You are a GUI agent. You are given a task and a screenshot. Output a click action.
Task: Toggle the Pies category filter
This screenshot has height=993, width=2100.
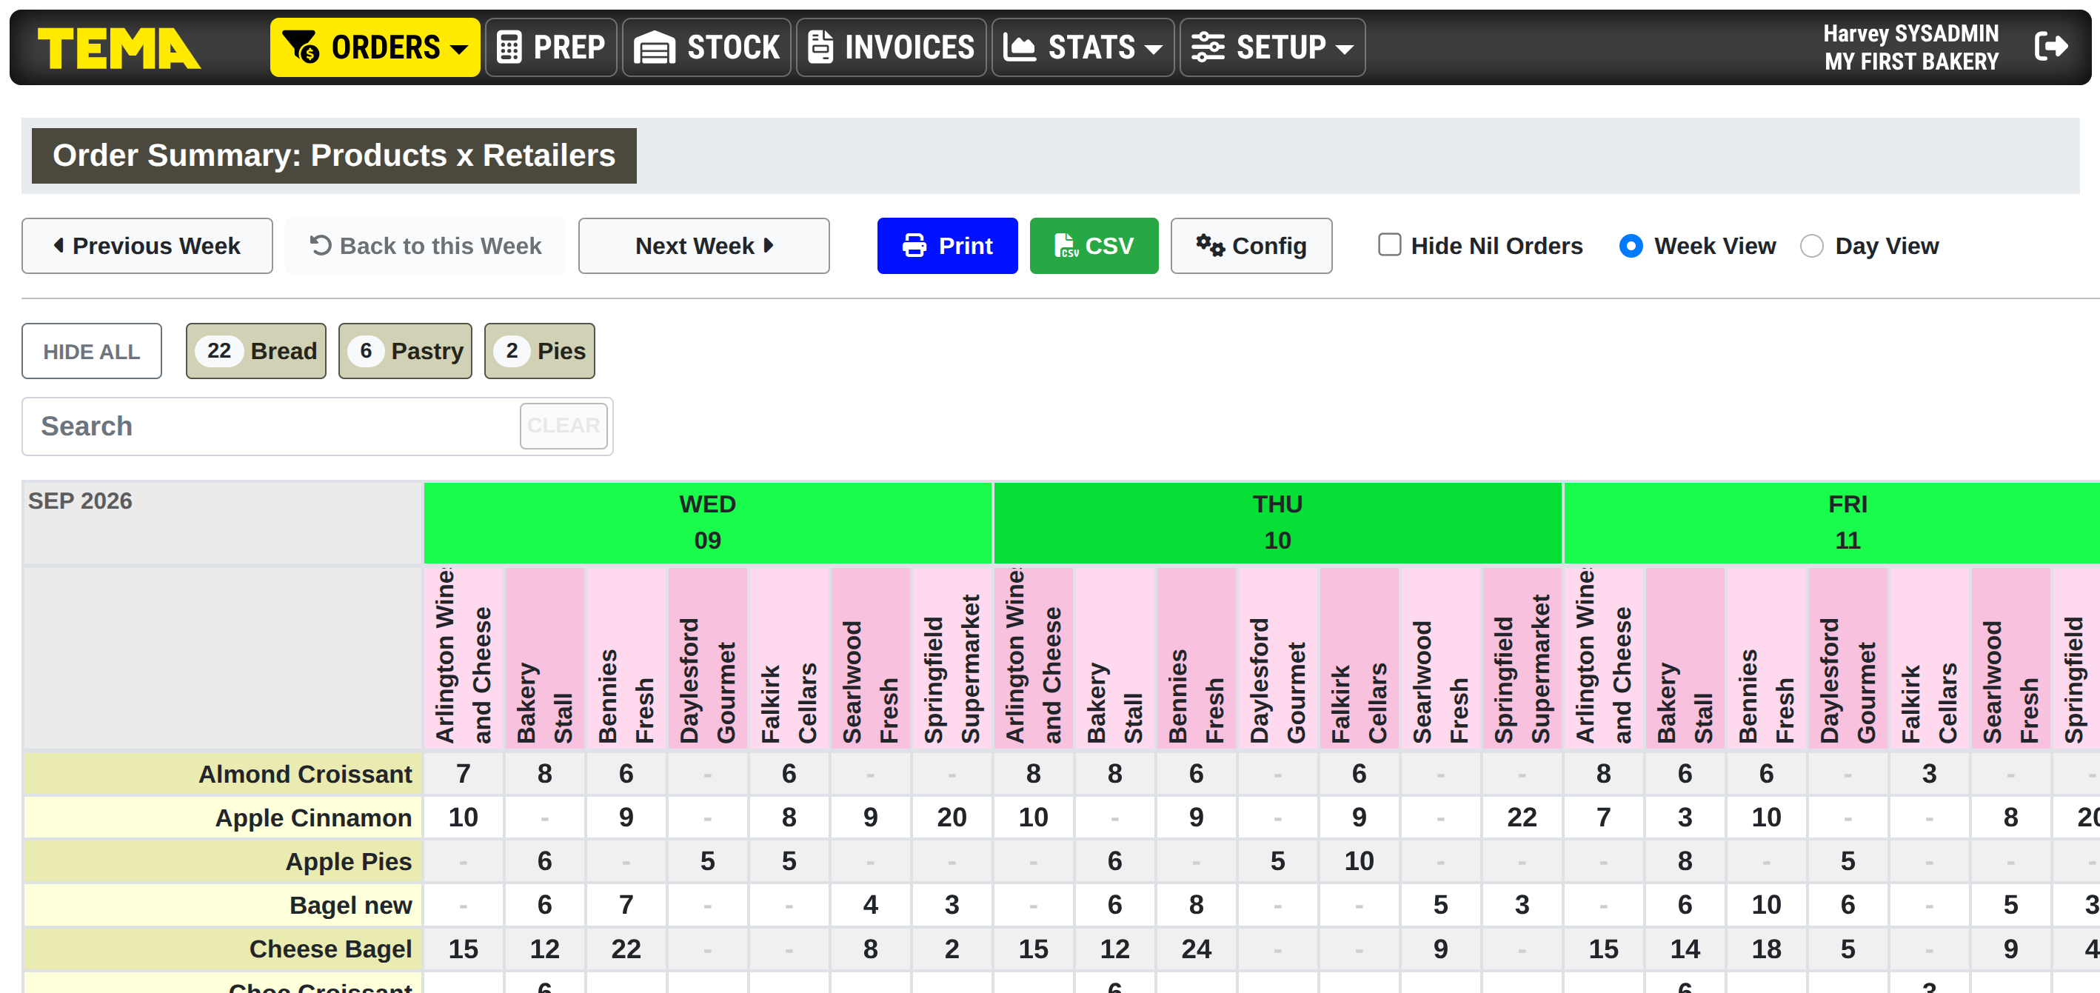[540, 350]
